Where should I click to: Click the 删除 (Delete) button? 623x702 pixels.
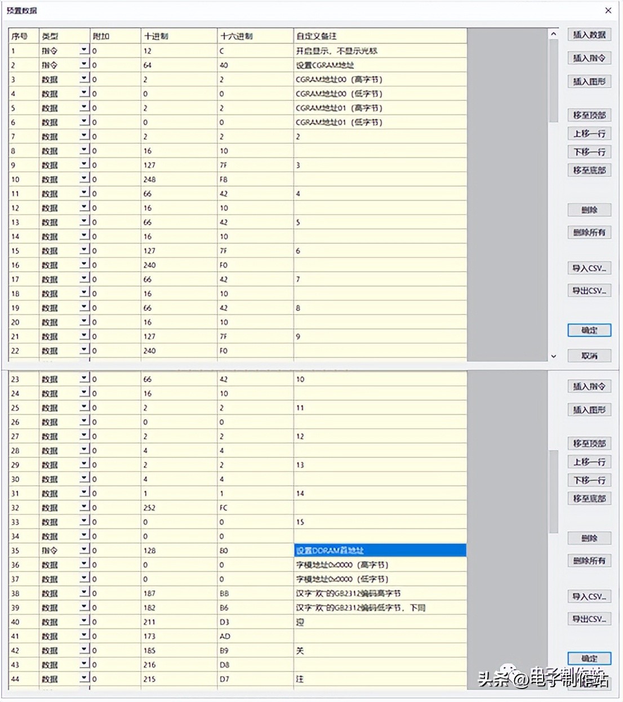click(x=589, y=209)
